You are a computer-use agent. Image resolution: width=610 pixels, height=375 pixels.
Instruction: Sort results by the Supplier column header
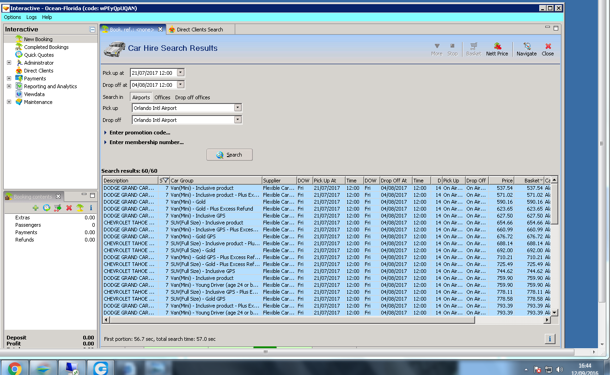[279, 181]
